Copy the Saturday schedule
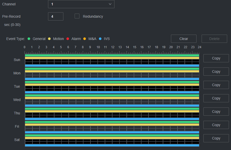 pos(216,138)
